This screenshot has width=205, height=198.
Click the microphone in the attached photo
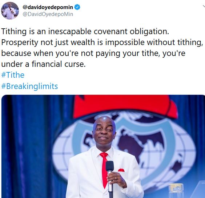coord(110,178)
